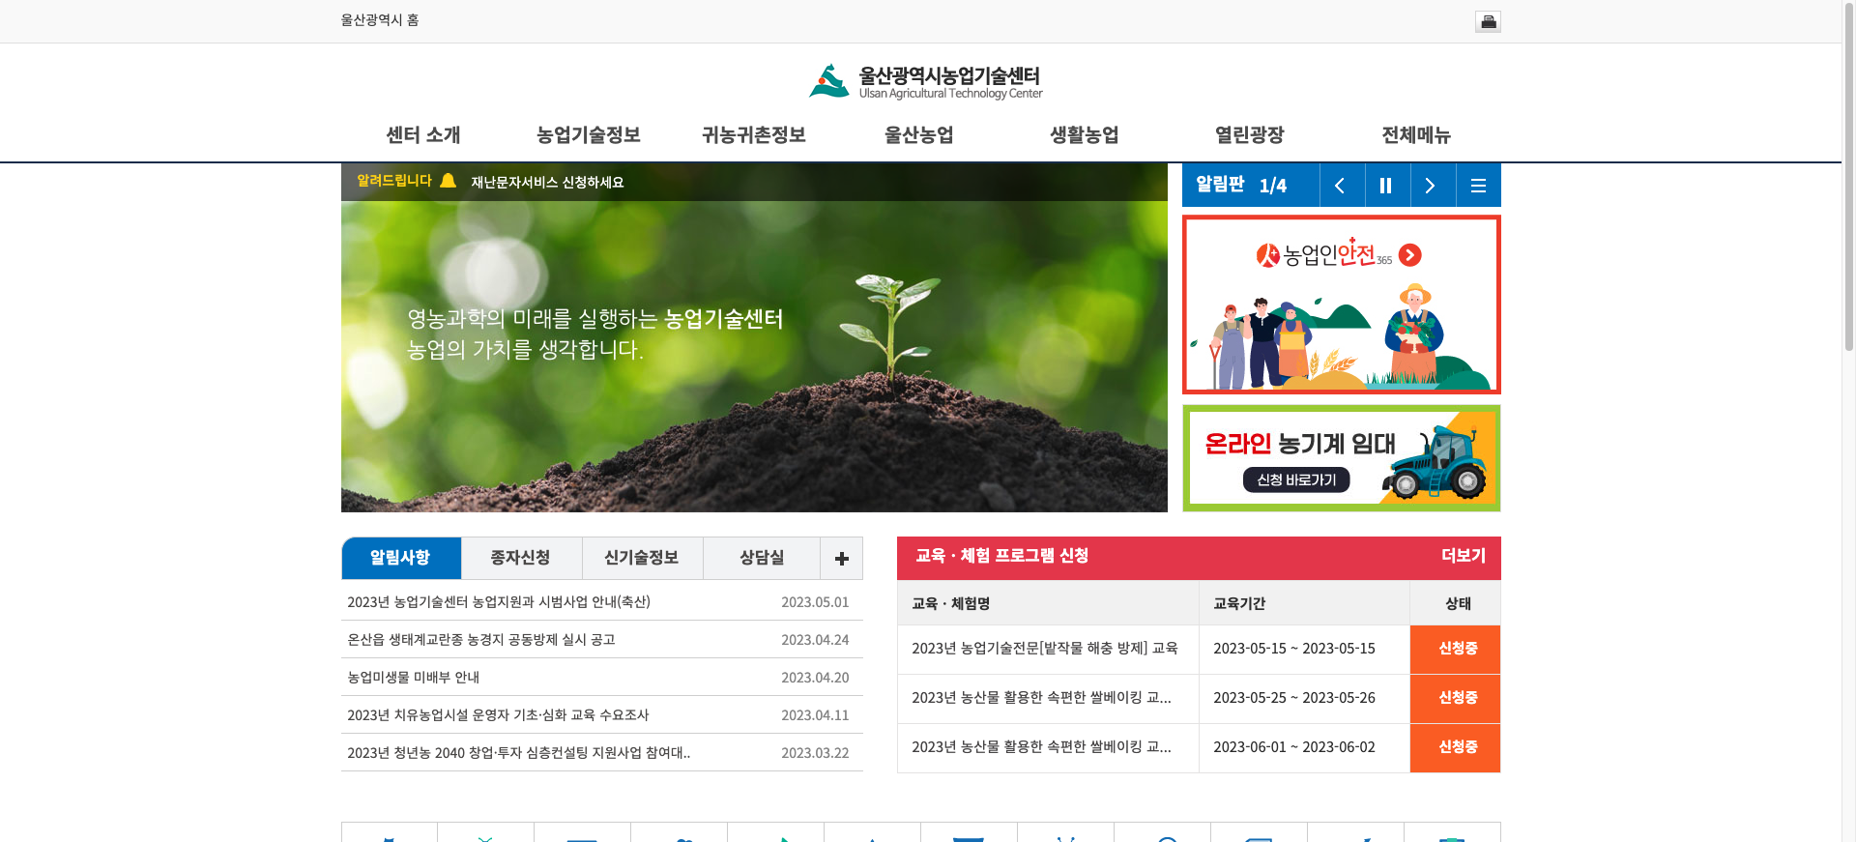Open the 귀농귀촌정보 menu
The width and height of the screenshot is (1856, 842).
tap(753, 135)
